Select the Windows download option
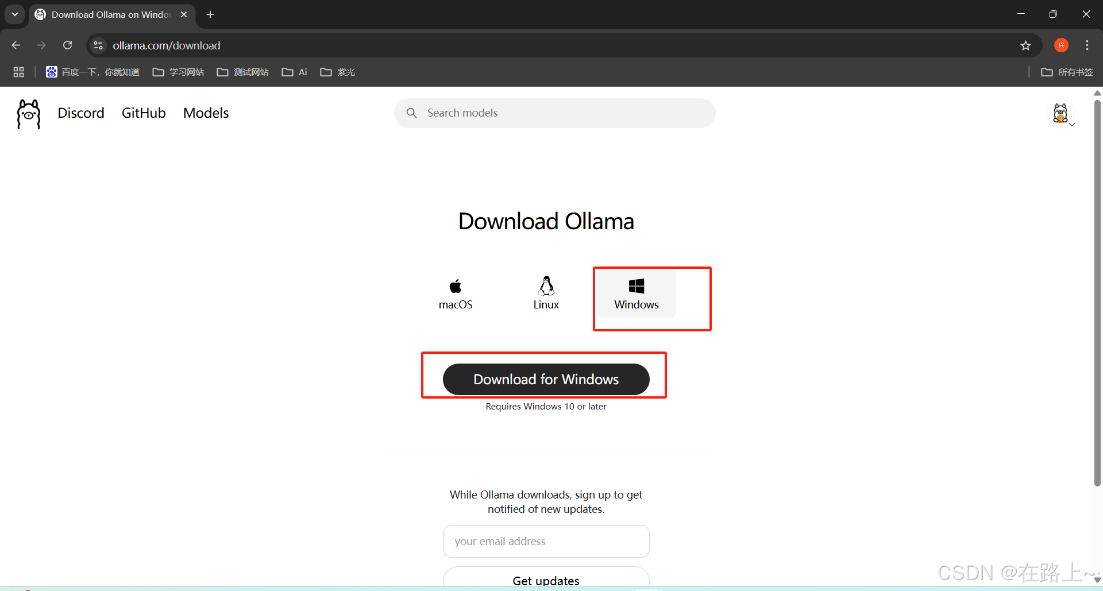Screen dimensions: 1103x591 point(637,294)
